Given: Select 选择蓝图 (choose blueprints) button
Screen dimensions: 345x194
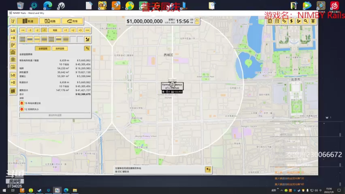Looking at the screenshot, I should 60,48.
